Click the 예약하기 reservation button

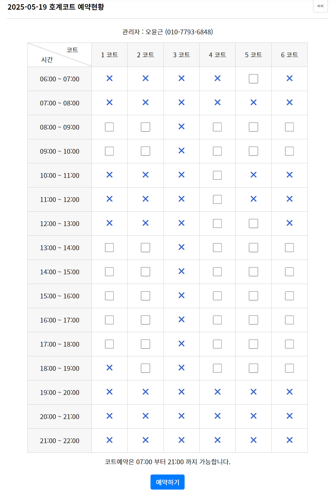[x=167, y=482]
